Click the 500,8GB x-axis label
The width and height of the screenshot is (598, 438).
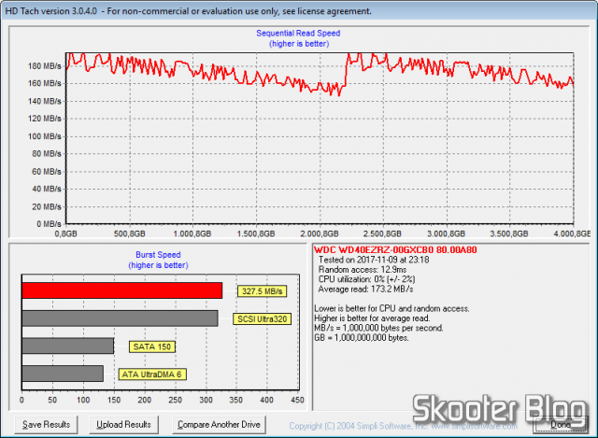129,233
